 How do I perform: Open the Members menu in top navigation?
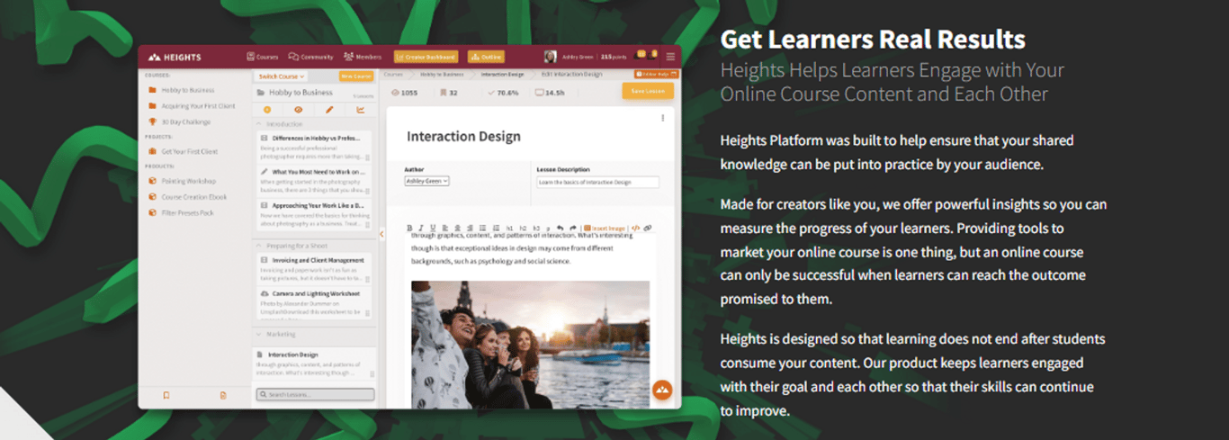[x=362, y=57]
